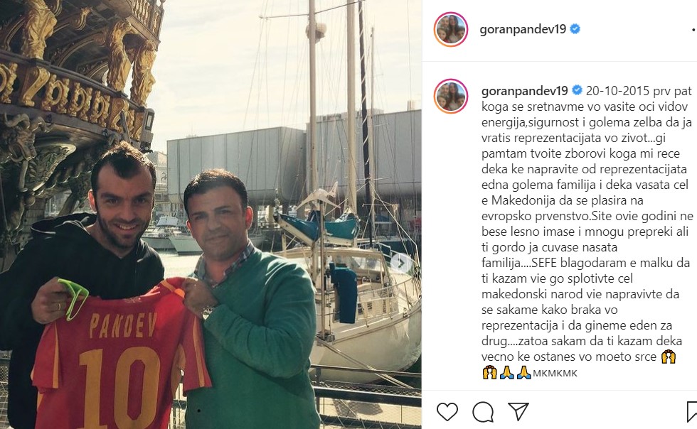
Task: Click the verified badge in the post header
Action: (x=575, y=29)
